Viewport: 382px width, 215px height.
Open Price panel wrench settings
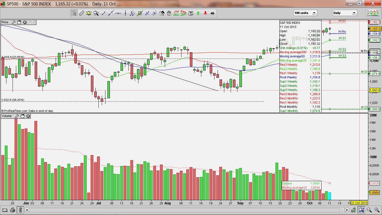13,22
